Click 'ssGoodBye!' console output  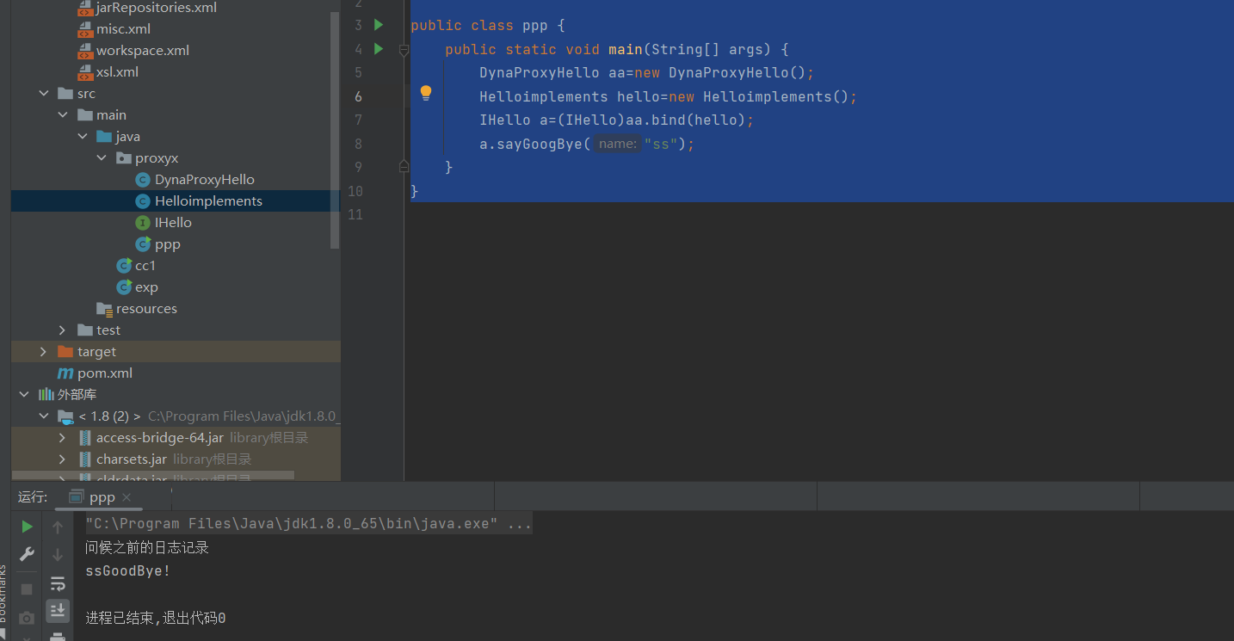pos(128,571)
